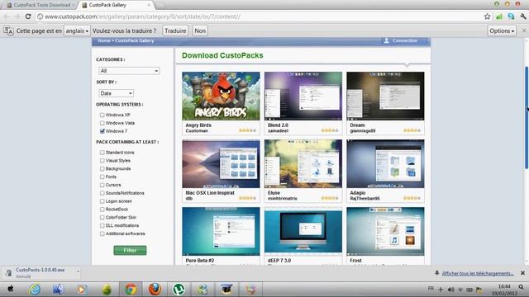
Task: Tick the Fonts checkbox
Action: (102, 177)
